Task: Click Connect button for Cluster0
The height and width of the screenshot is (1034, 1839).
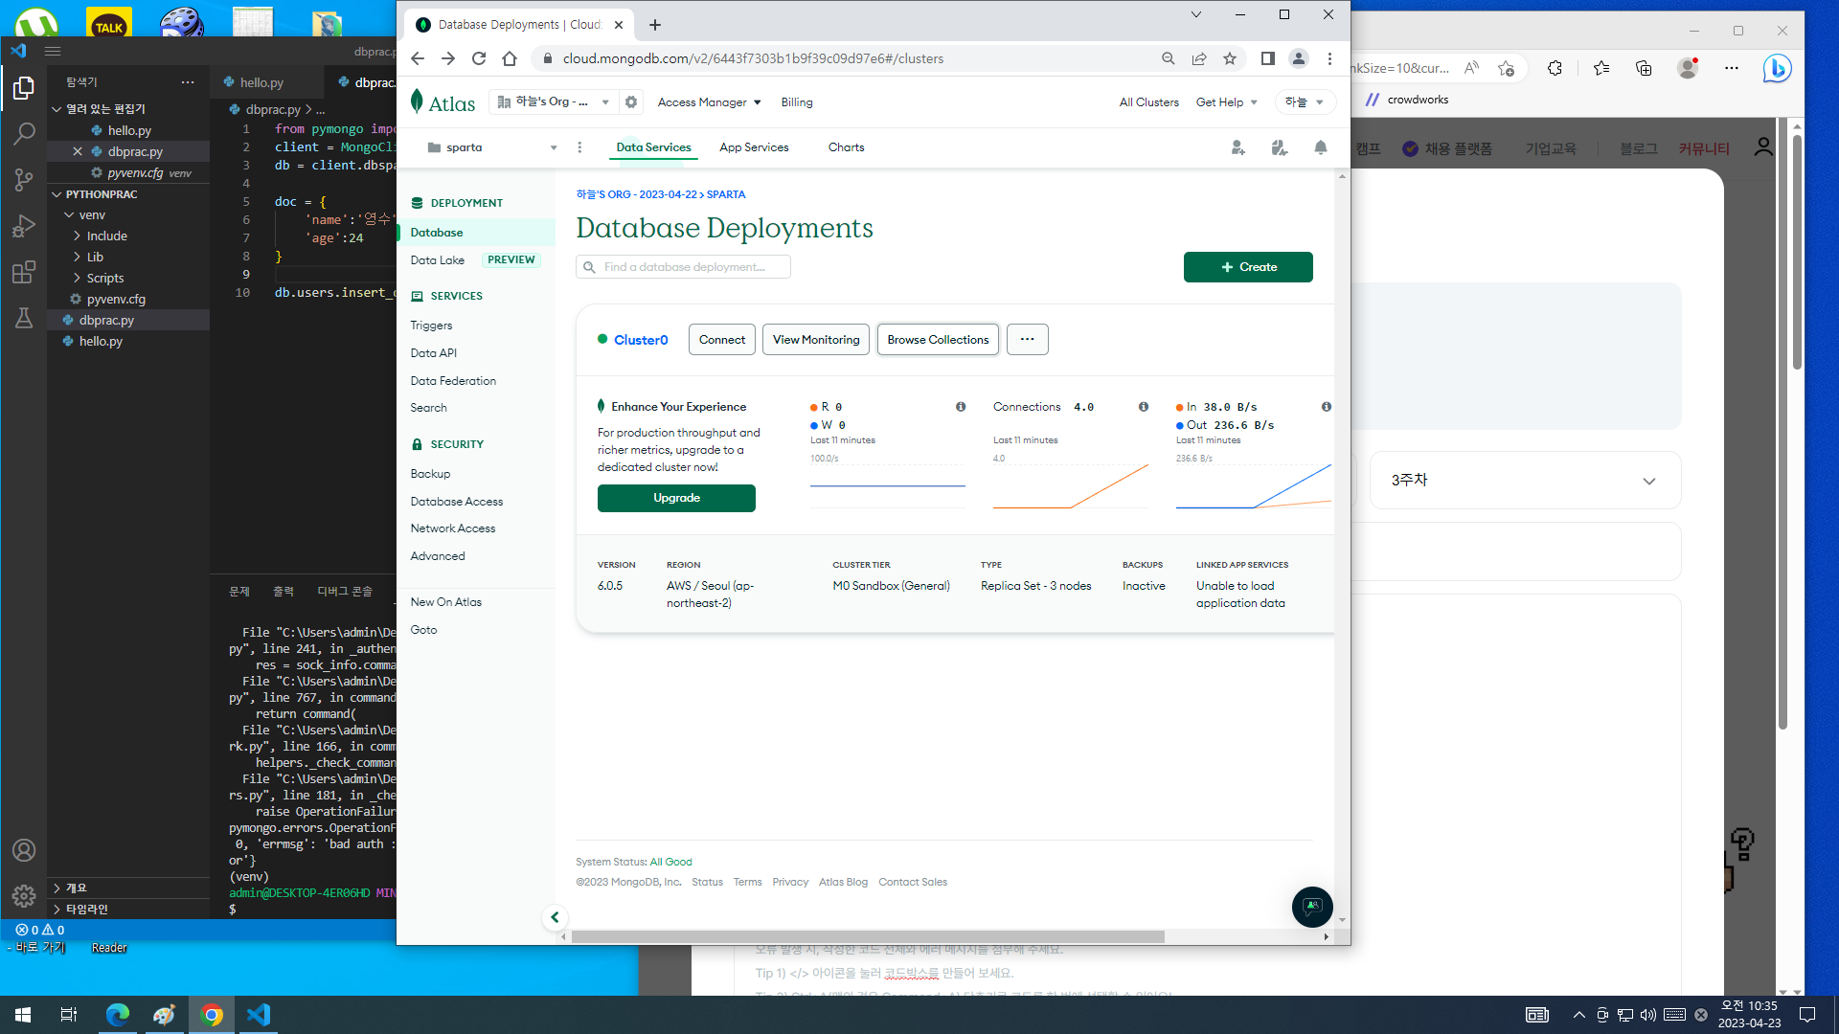Action: tap(722, 340)
